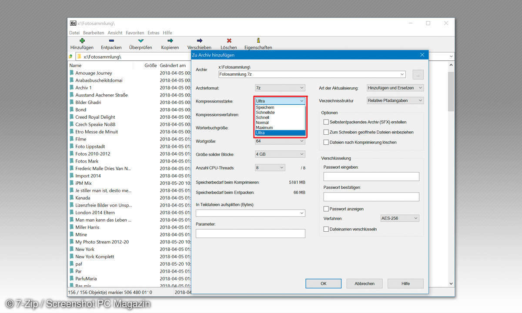Open the Favoriten menu
Screen dimensions: 522x313
[x=135, y=33]
